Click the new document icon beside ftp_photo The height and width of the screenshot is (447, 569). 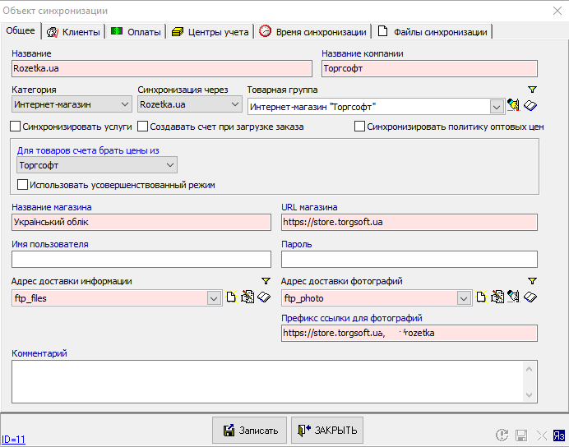coord(481,297)
